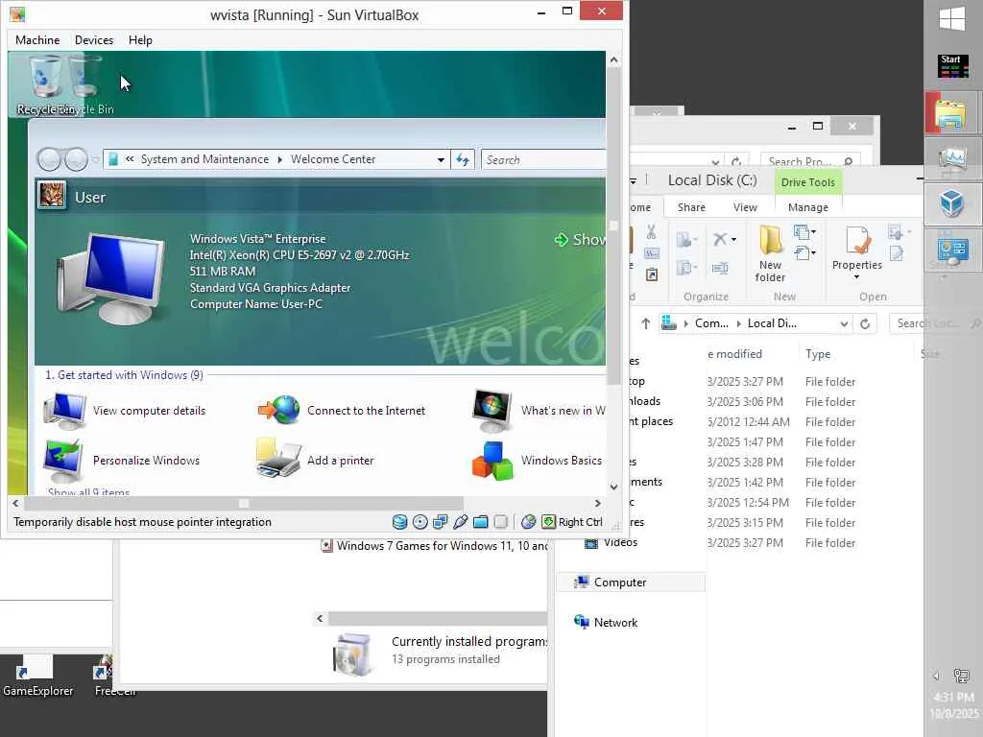
Task: Select Videos in Explorer navigation pane
Action: pos(611,543)
